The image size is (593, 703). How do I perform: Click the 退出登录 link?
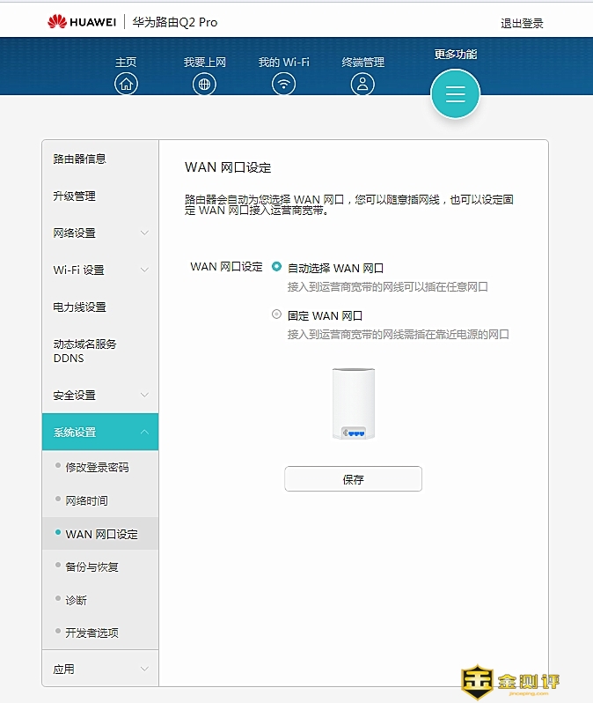(x=522, y=23)
